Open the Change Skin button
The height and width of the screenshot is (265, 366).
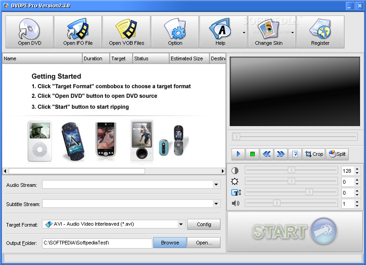tap(269, 32)
